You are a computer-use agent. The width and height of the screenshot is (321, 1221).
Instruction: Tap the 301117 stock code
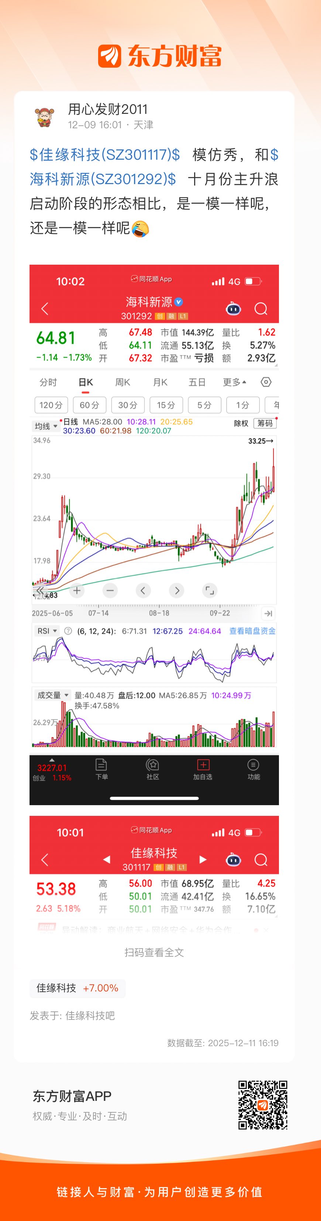point(136,867)
